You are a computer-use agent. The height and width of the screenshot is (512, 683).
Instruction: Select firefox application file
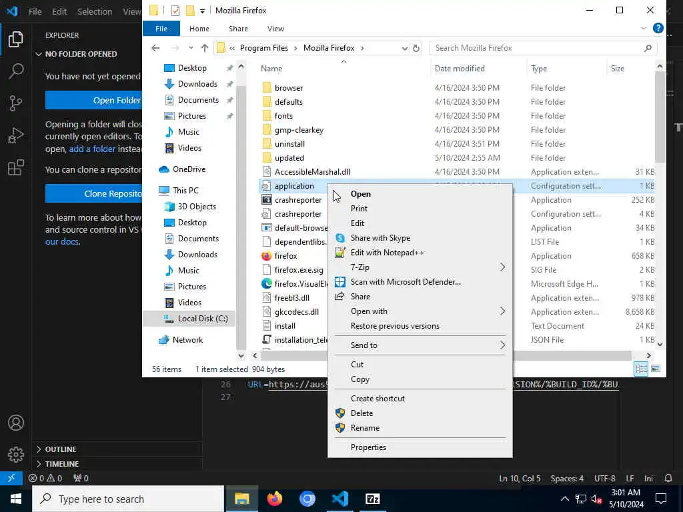pos(285,255)
